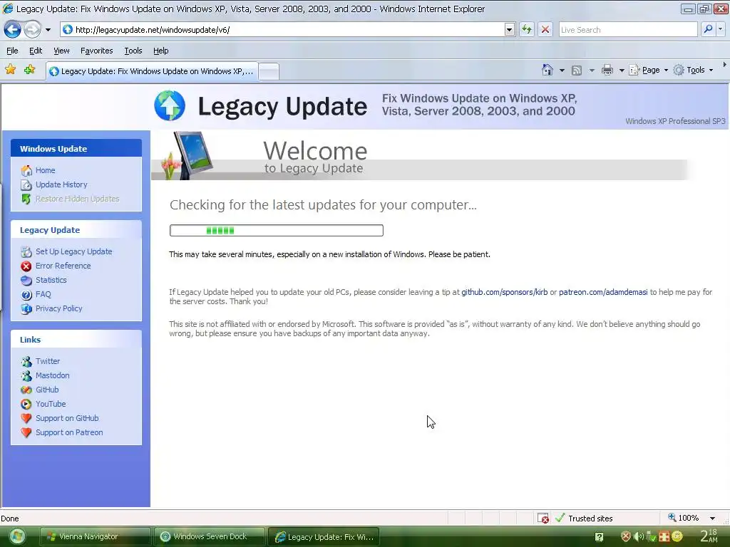Go to the Home sidebar link
This screenshot has width=730, height=547.
[x=45, y=170]
